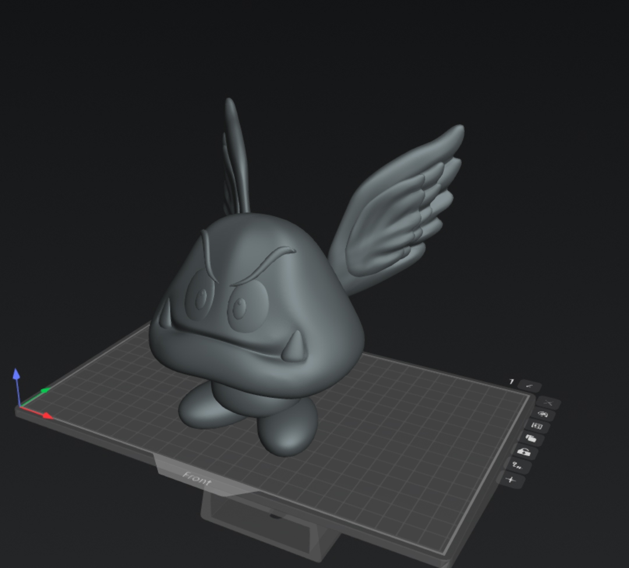Image resolution: width=629 pixels, height=568 pixels.
Task: Toggle the plate lock icon
Action: [x=524, y=451]
